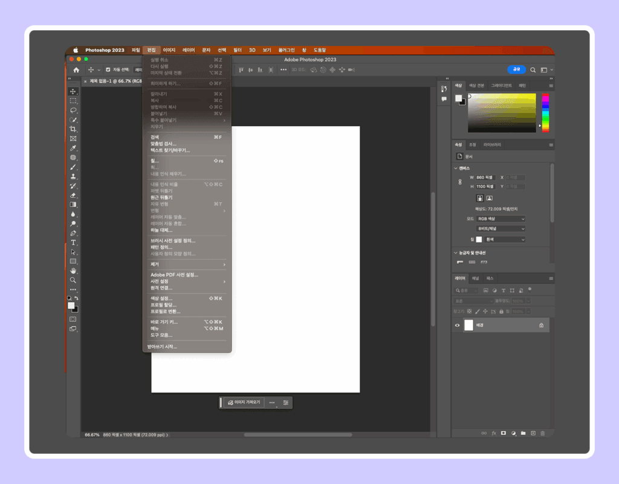Click the layer fx styles icon
This screenshot has width=619, height=484.
click(494, 433)
